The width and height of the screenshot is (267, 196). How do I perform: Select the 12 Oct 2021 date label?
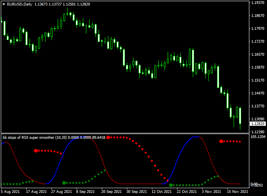(162, 192)
